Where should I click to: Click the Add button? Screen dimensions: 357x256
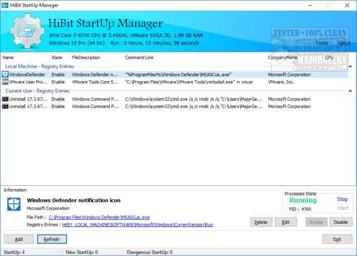tap(19, 239)
